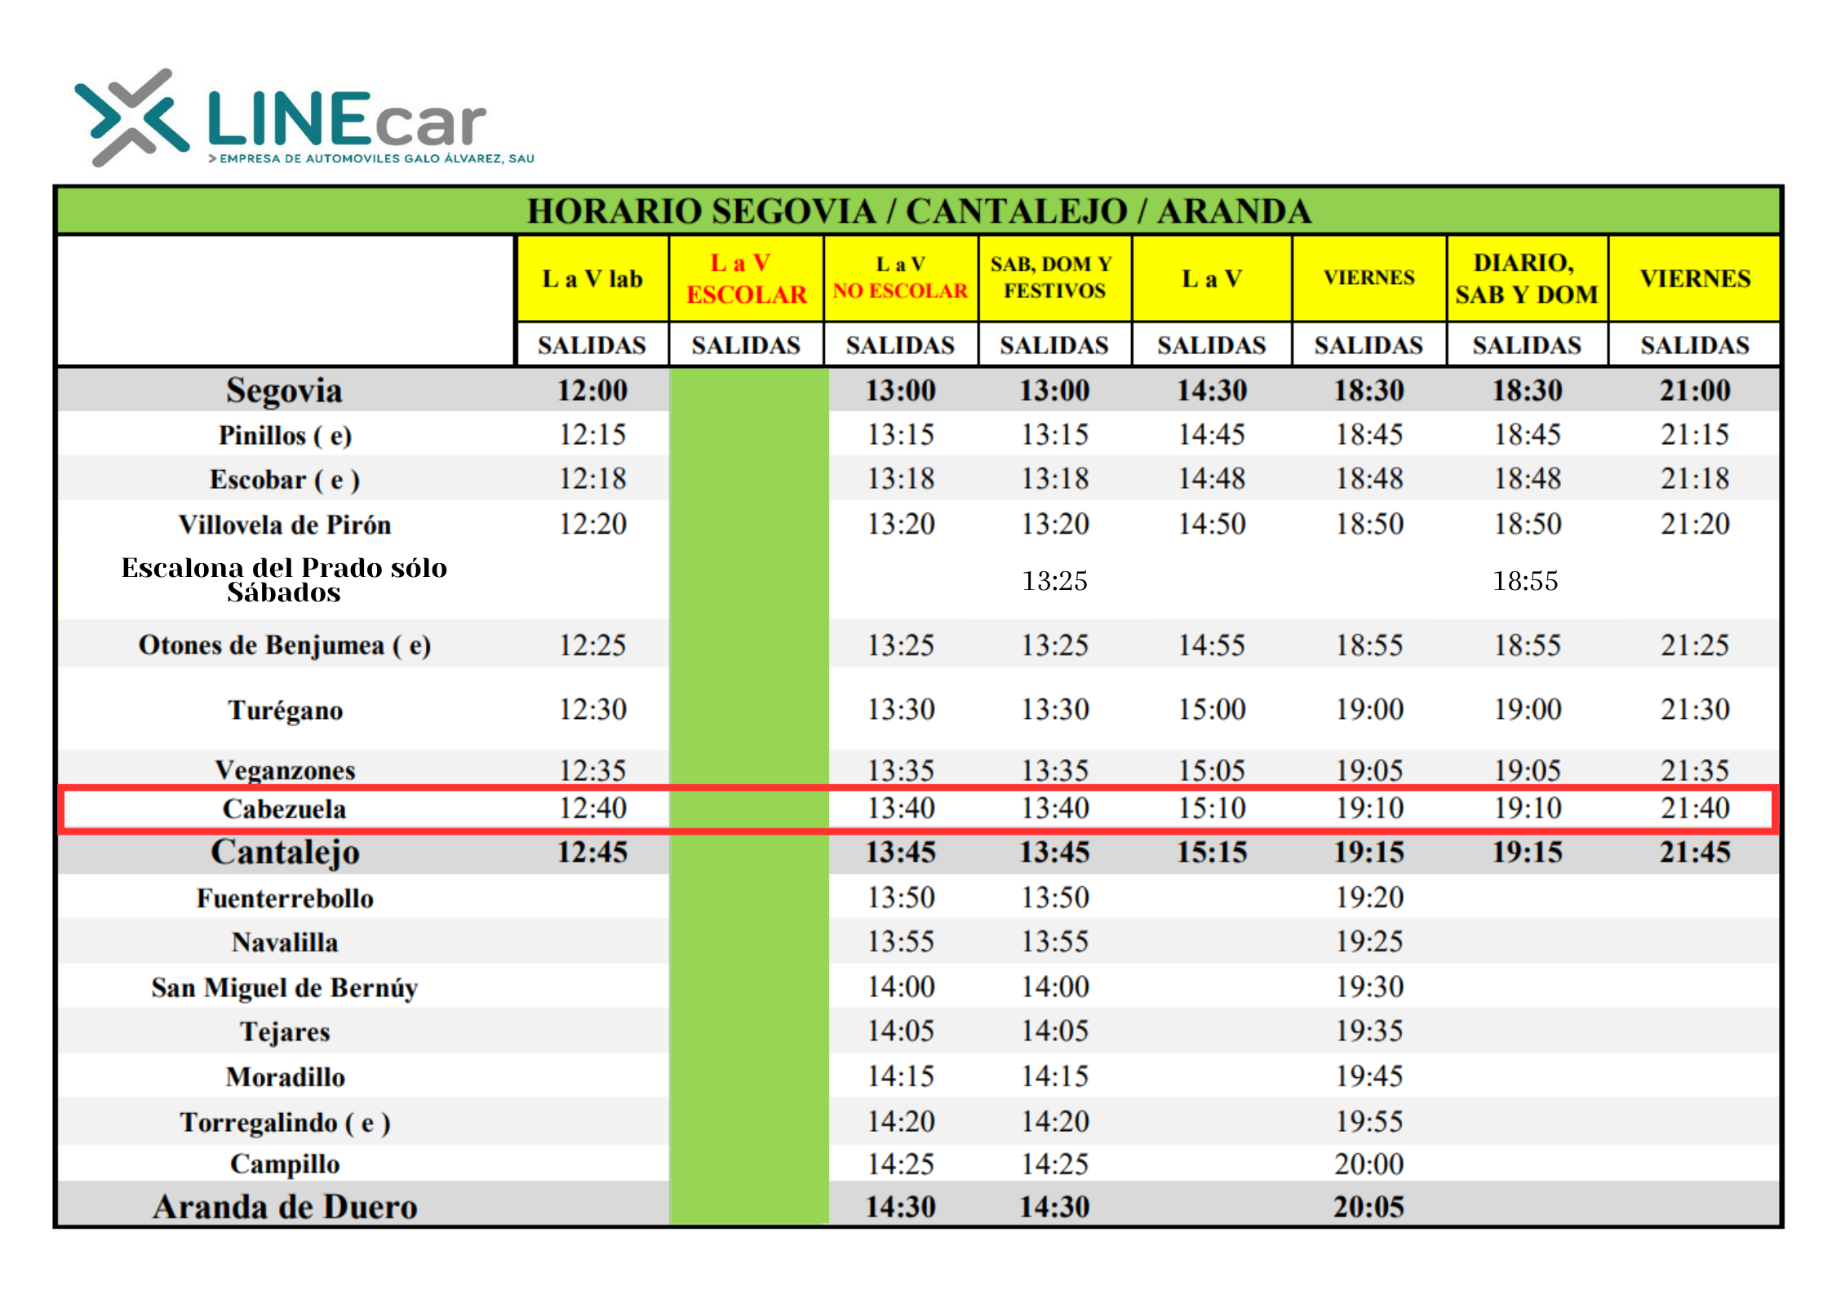Select the L a V ESCOLAR header

(x=746, y=279)
